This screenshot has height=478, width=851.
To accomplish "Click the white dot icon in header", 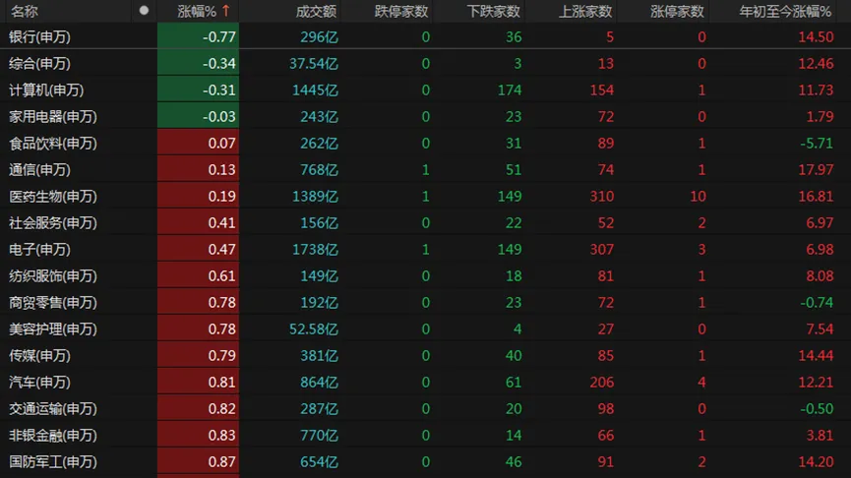I will (144, 10).
